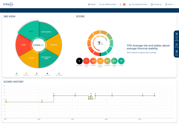
Task: Click the Urba360 logo in the header
Action: [x=8, y=4]
